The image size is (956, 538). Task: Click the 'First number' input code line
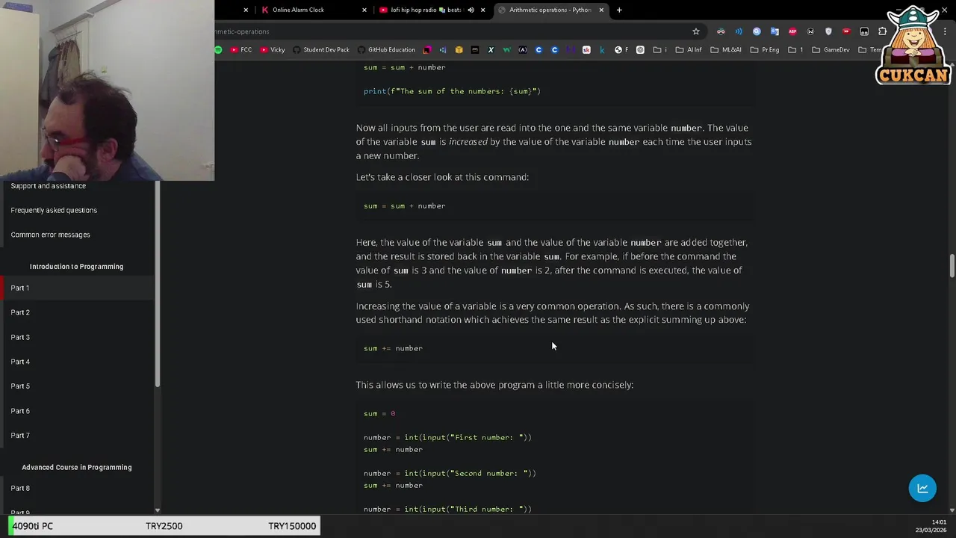pyautogui.click(x=447, y=437)
